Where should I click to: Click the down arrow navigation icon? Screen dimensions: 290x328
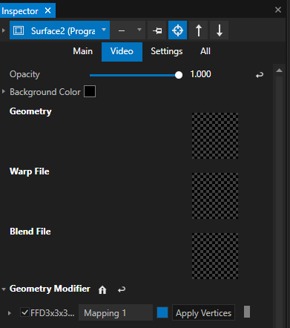click(219, 30)
